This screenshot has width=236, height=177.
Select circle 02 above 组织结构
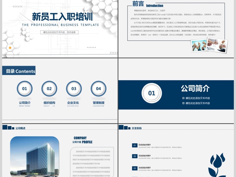click(x=49, y=88)
